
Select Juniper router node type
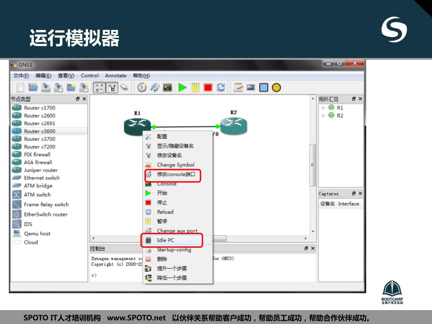[x=49, y=170]
